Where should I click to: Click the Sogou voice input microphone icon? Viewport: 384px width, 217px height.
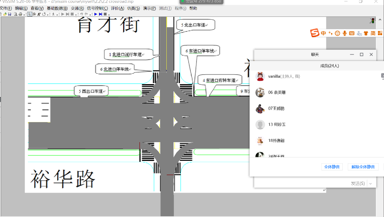pos(345,33)
